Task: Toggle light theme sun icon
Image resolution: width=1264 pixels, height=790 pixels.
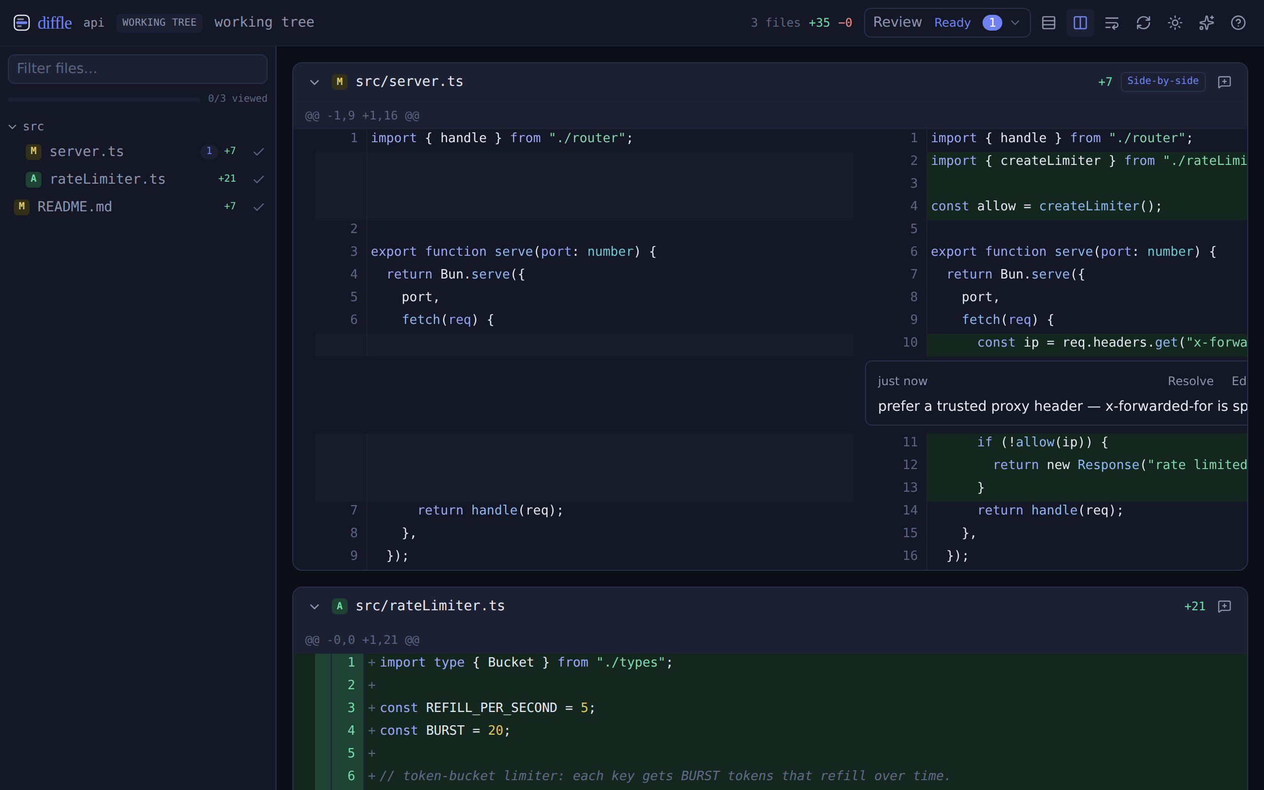Action: click(1175, 23)
